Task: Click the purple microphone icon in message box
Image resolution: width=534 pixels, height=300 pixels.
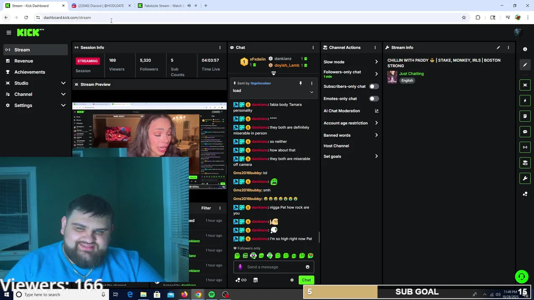Action: coord(240,267)
